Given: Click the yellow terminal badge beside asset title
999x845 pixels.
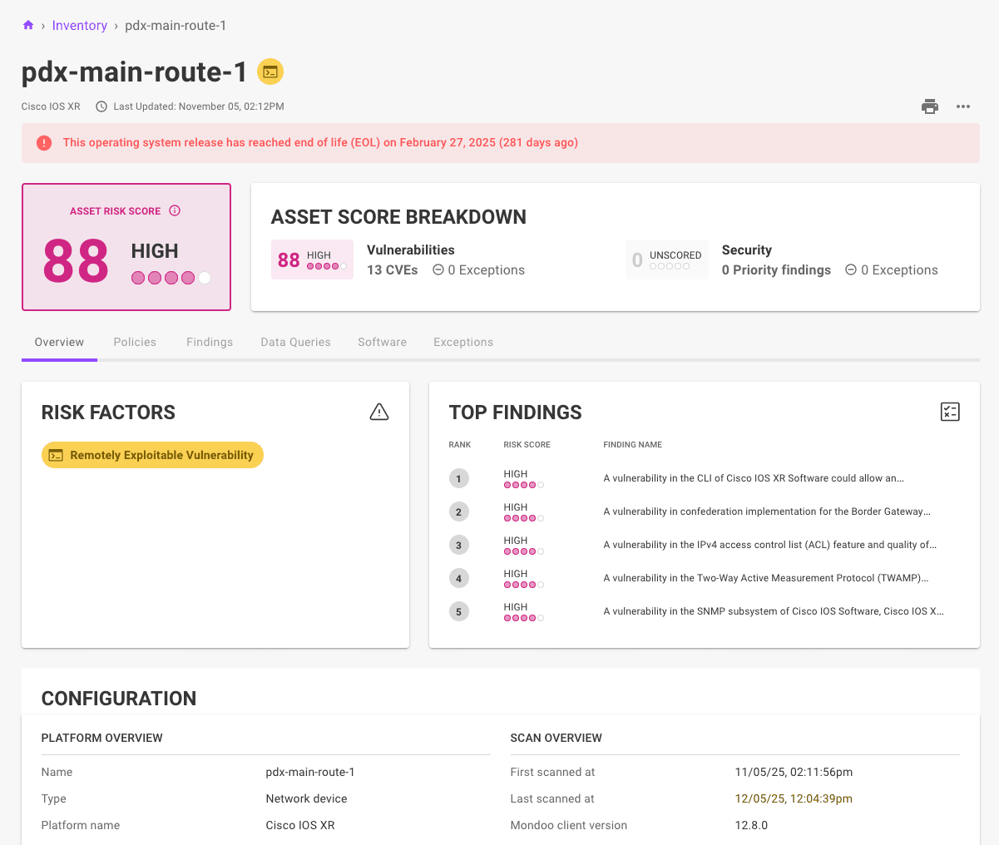Looking at the screenshot, I should [270, 72].
